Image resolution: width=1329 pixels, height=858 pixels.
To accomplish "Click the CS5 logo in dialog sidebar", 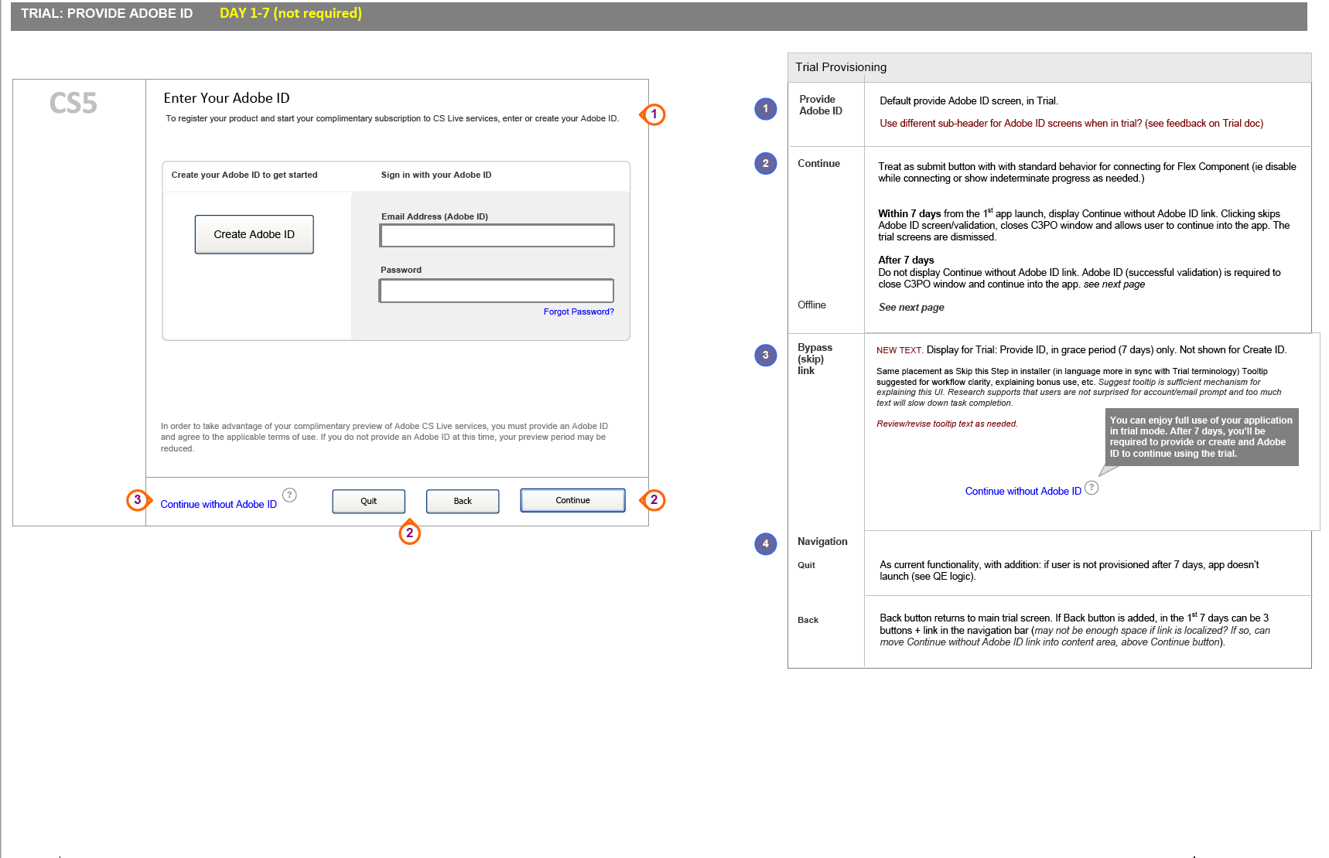I will (x=73, y=103).
